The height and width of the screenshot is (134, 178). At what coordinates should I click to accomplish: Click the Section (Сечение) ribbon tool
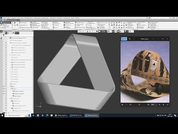56,25
